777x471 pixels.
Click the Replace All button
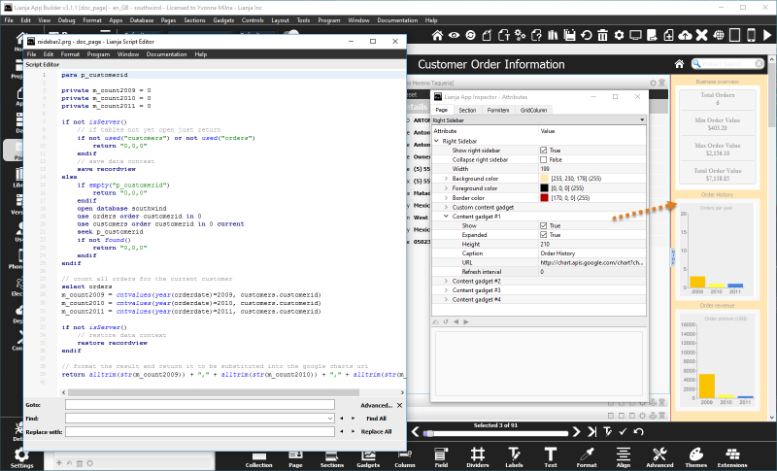click(x=376, y=430)
